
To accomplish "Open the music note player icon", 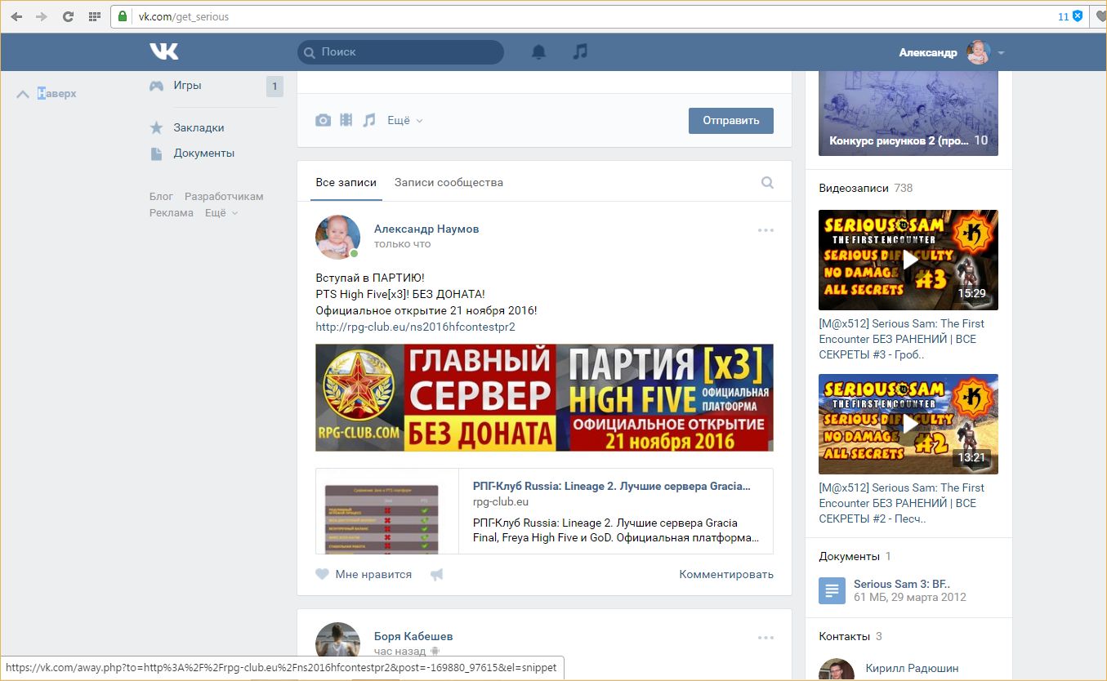I will click(580, 51).
